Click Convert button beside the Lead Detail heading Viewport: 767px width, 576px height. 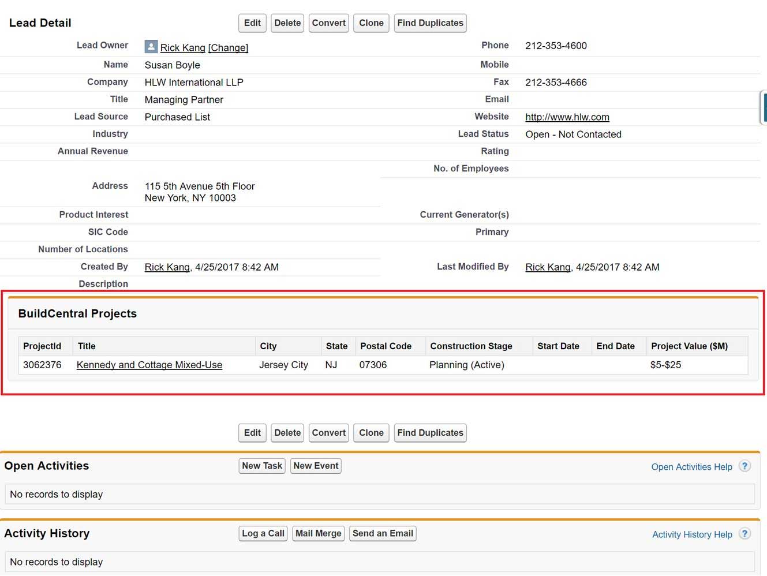328,23
